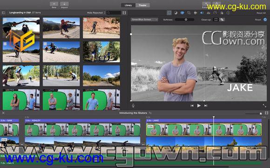Open the color balance adjustment

(175, 13)
